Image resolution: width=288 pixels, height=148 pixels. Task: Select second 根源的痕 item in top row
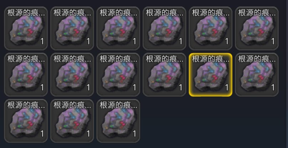tap(72, 29)
